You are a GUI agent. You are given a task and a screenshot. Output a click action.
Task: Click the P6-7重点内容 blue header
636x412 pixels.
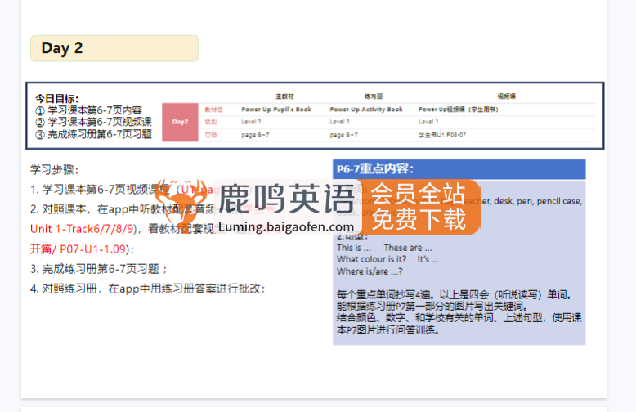pos(459,169)
